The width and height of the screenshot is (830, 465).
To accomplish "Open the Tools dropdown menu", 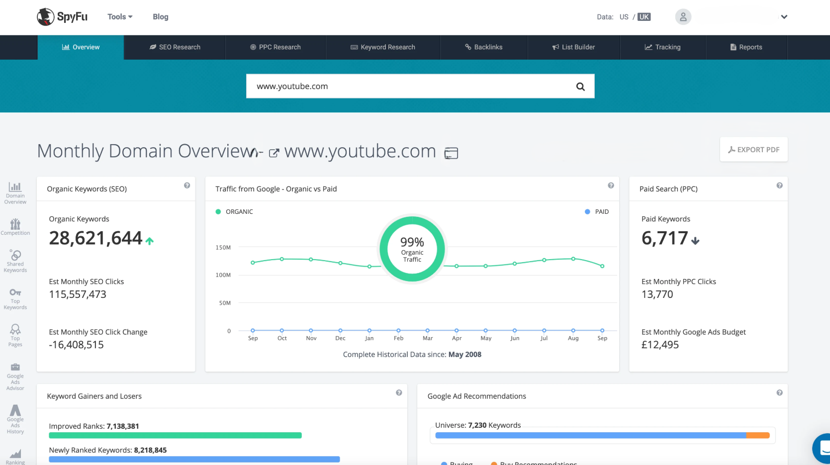I will (x=120, y=17).
